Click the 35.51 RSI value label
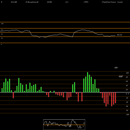The image size is (130, 130). click(120, 35)
